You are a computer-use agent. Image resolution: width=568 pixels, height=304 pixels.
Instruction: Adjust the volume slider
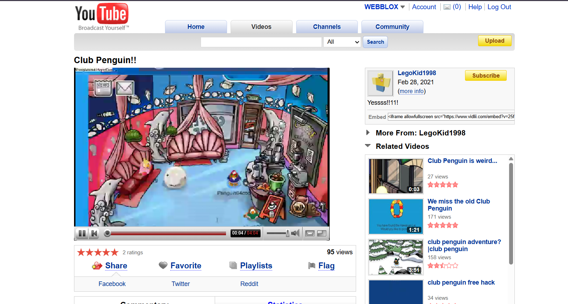click(x=278, y=233)
